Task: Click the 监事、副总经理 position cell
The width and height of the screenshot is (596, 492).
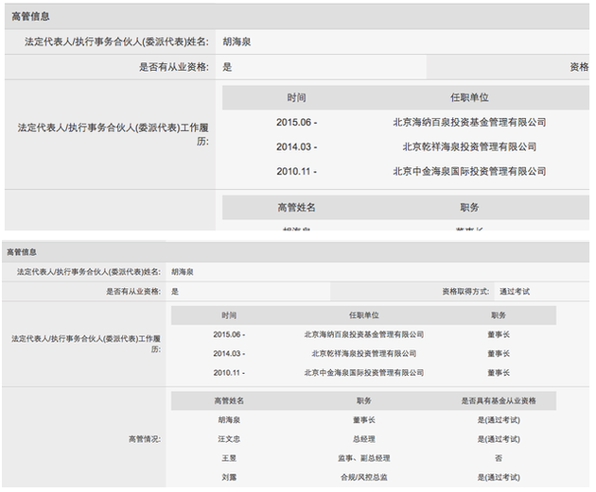Action: [364, 458]
